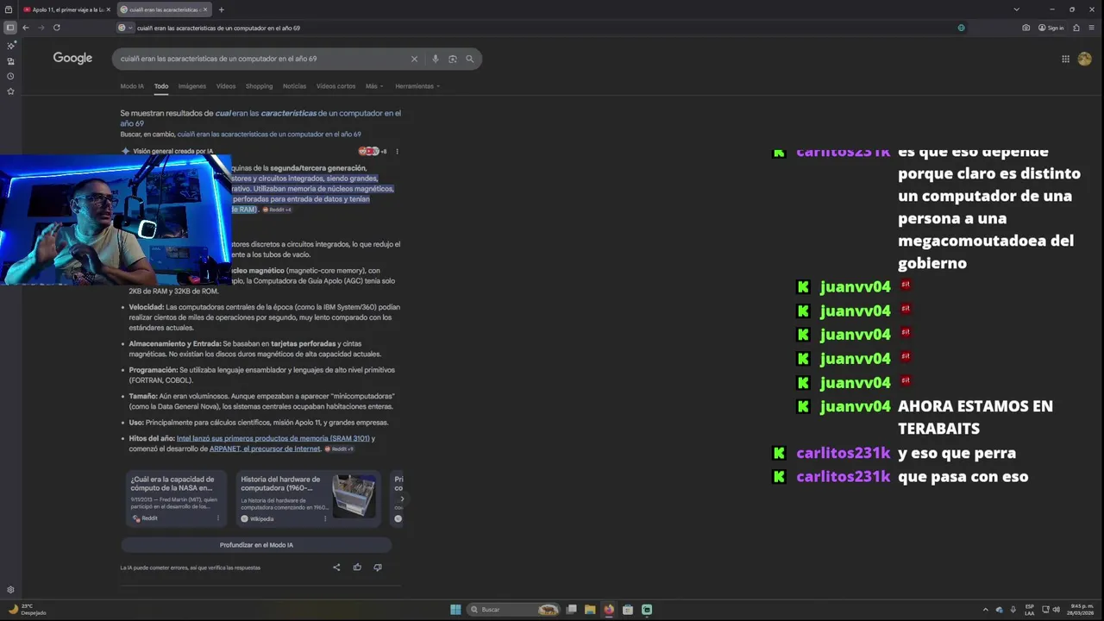This screenshot has width=1104, height=621.
Task: Open Task View on the taskbar
Action: click(571, 610)
